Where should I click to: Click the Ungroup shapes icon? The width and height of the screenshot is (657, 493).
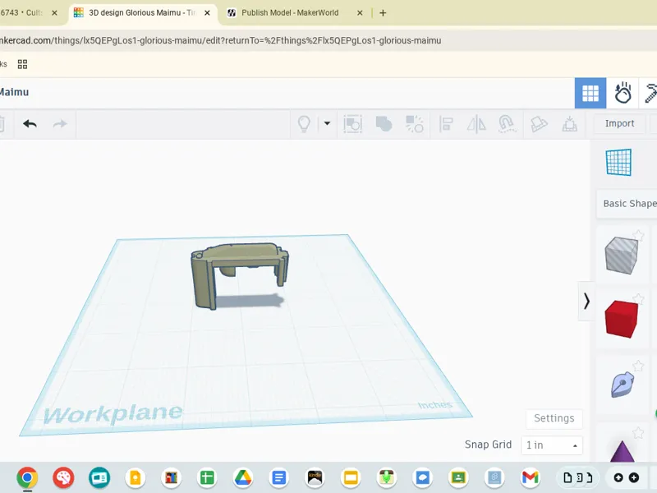pos(384,124)
